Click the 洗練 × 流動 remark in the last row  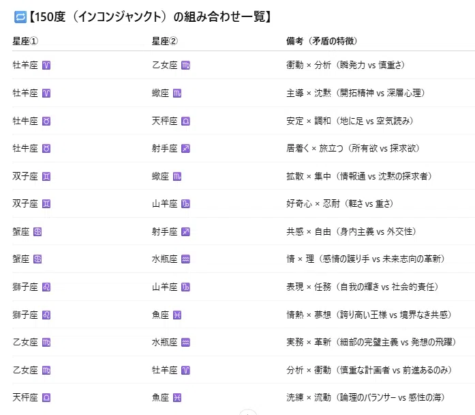click(x=365, y=397)
